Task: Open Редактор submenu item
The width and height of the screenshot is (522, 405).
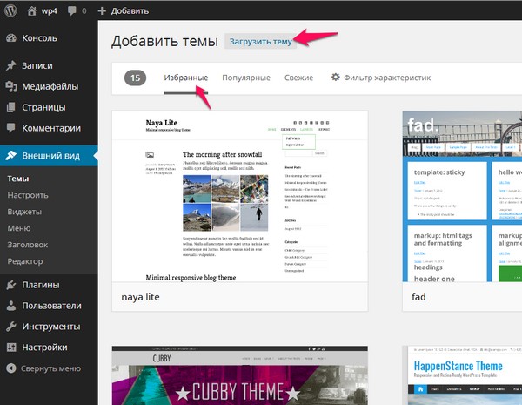Action: 25,261
